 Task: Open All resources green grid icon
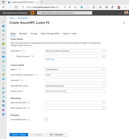pyautogui.click(x=3, y=44)
